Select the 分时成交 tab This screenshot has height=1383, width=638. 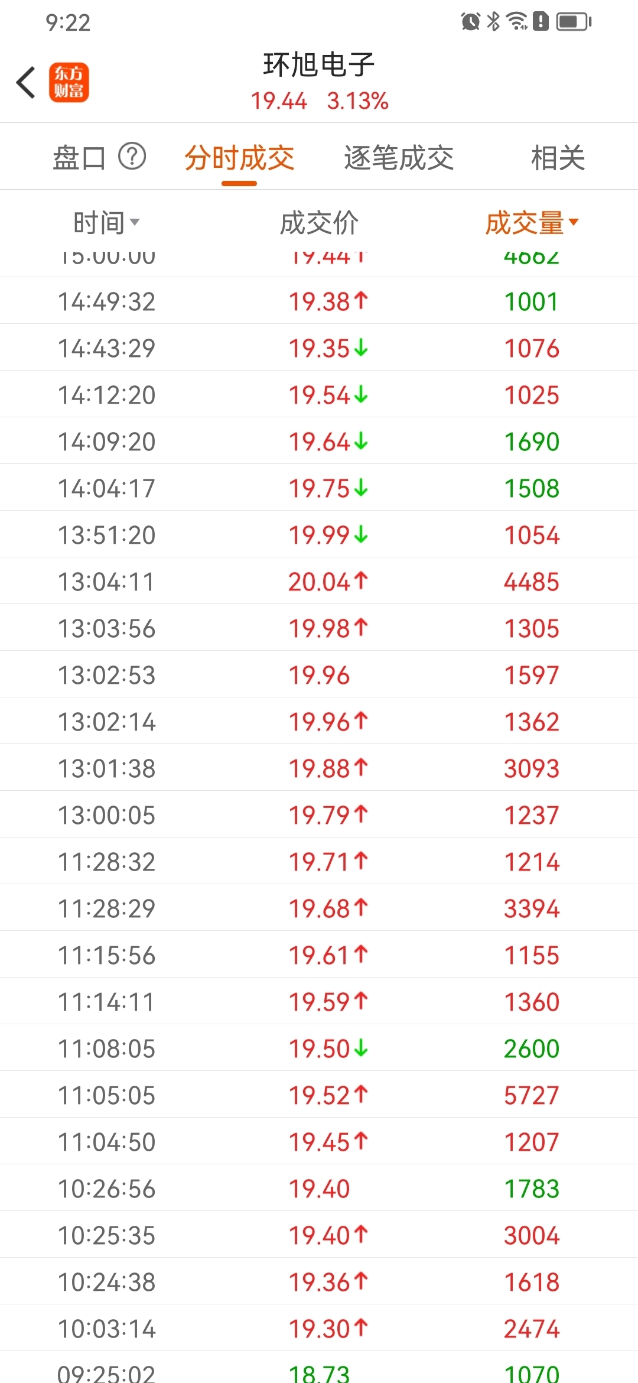tap(239, 158)
